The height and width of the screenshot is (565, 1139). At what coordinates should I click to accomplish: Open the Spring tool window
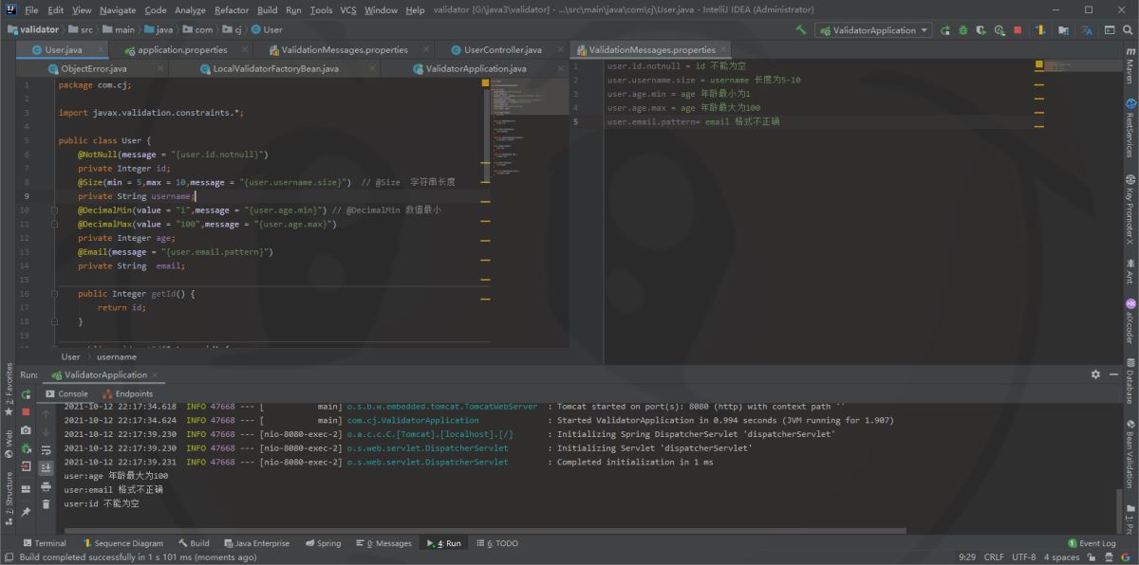tap(323, 543)
